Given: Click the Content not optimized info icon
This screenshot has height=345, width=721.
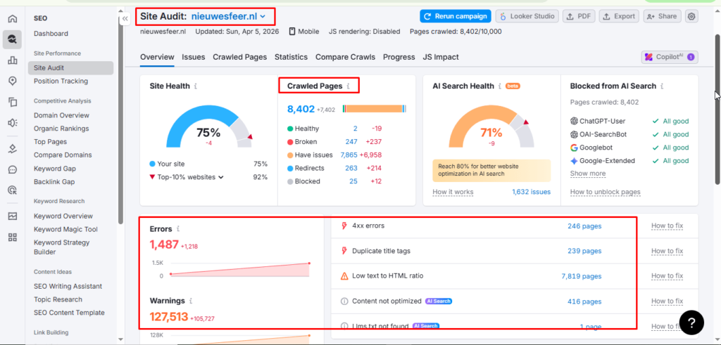Looking at the screenshot, I should pyautogui.click(x=344, y=301).
